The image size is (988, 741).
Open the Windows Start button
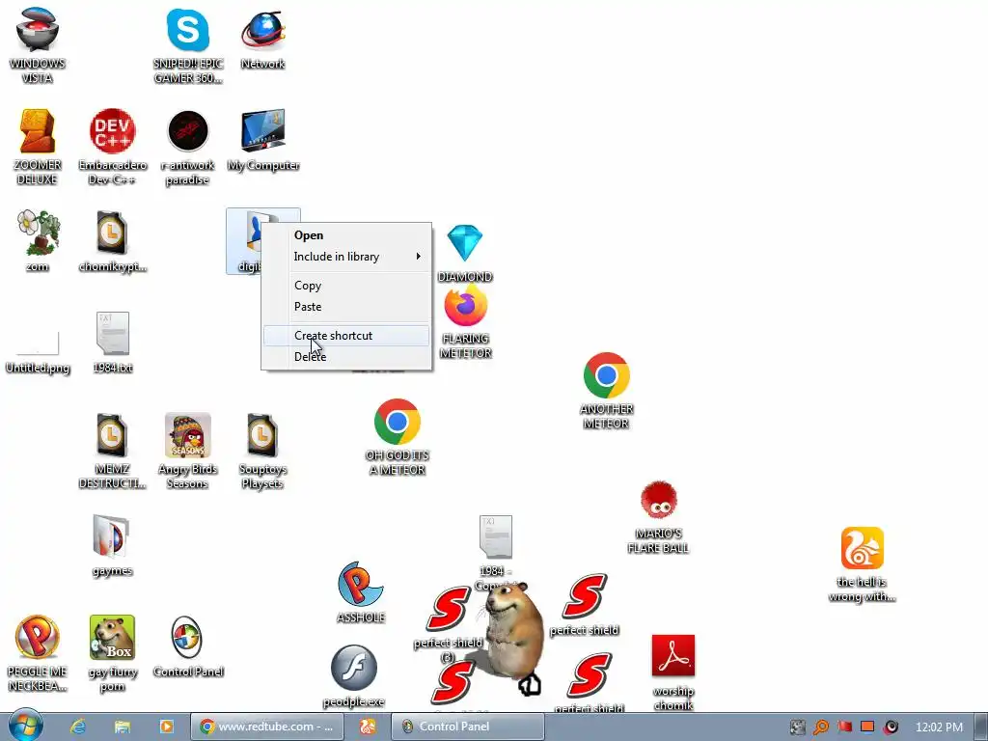tap(25, 725)
